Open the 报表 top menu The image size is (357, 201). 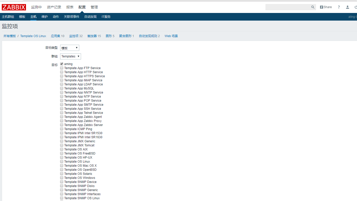70,7
